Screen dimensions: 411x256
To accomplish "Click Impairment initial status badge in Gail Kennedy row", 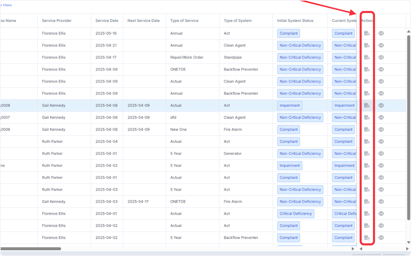I will 290,105.
